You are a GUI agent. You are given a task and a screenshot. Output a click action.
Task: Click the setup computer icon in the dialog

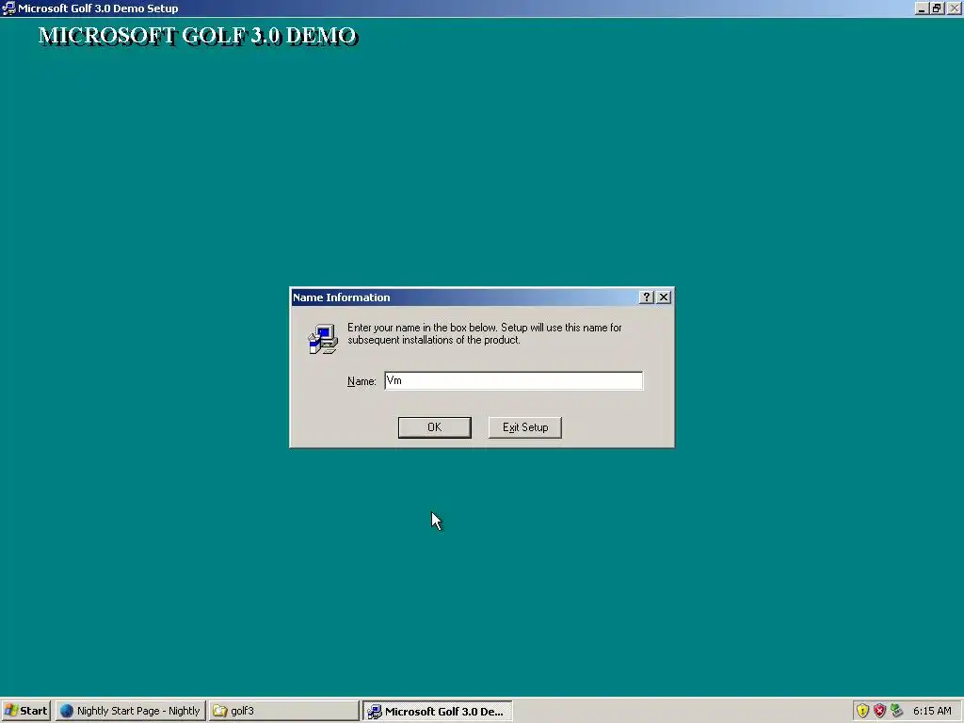tap(323, 339)
